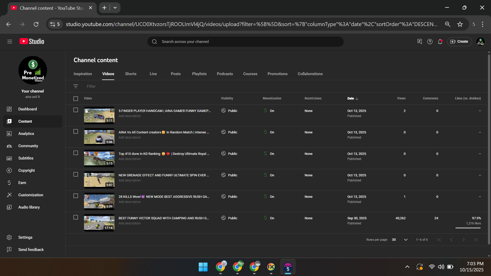Type in the Search across your channel field
The width and height of the screenshot is (491, 276).
245,42
